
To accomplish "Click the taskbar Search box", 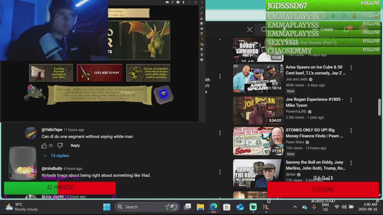I will pos(147,207).
